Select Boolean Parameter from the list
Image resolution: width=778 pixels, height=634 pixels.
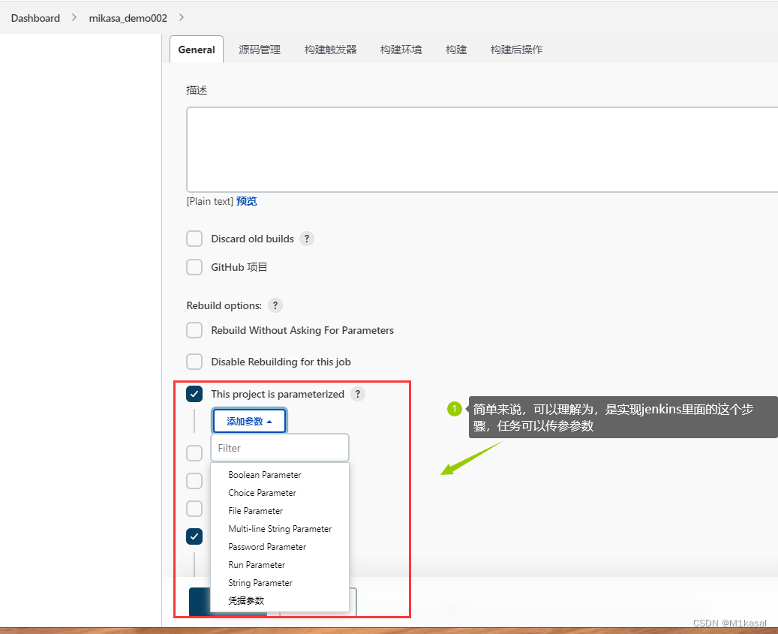tap(264, 474)
